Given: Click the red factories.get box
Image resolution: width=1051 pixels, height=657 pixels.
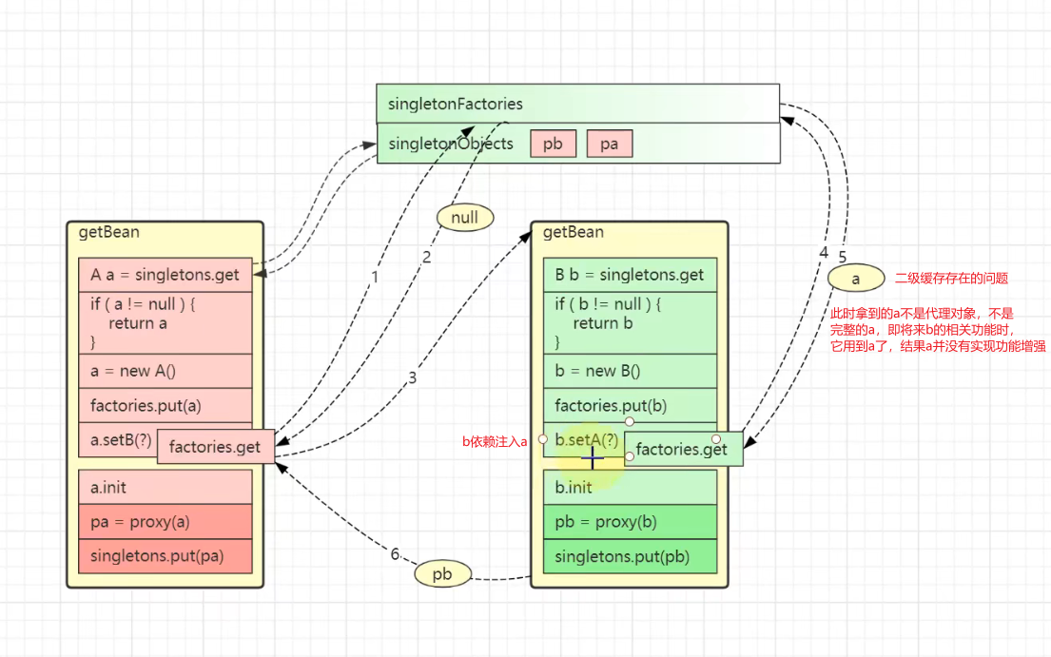Looking at the screenshot, I should pyautogui.click(x=216, y=446).
